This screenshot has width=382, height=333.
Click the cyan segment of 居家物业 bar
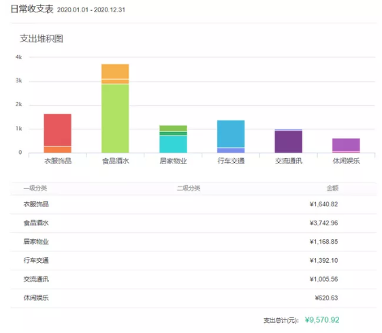pos(173,144)
